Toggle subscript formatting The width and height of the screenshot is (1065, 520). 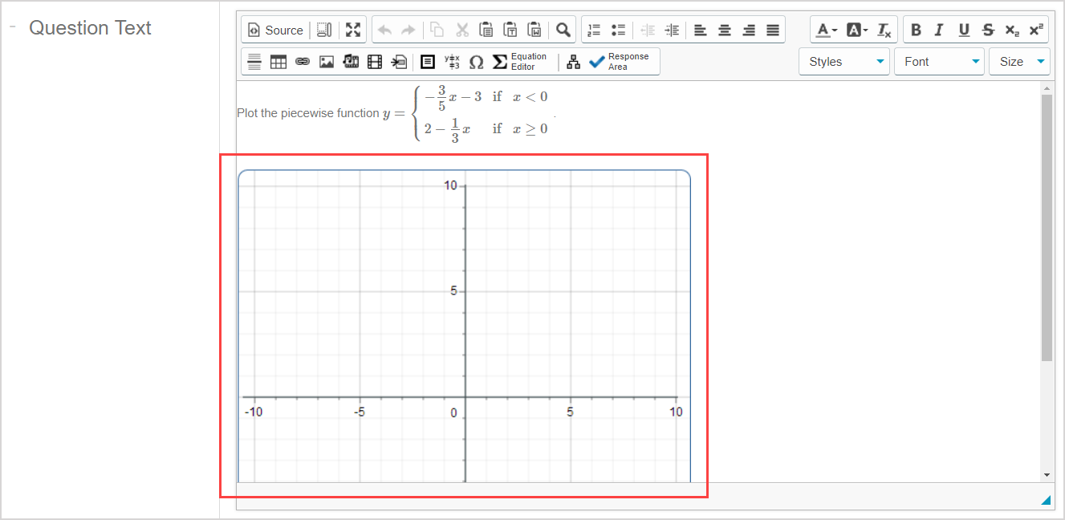pyautogui.click(x=1011, y=30)
